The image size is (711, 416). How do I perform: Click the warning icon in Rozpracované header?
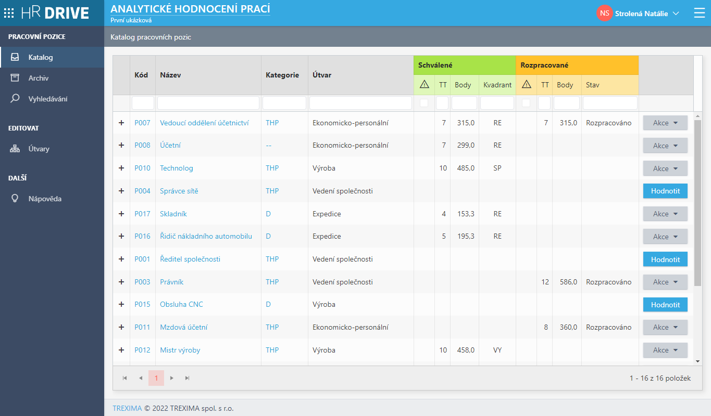[526, 85]
